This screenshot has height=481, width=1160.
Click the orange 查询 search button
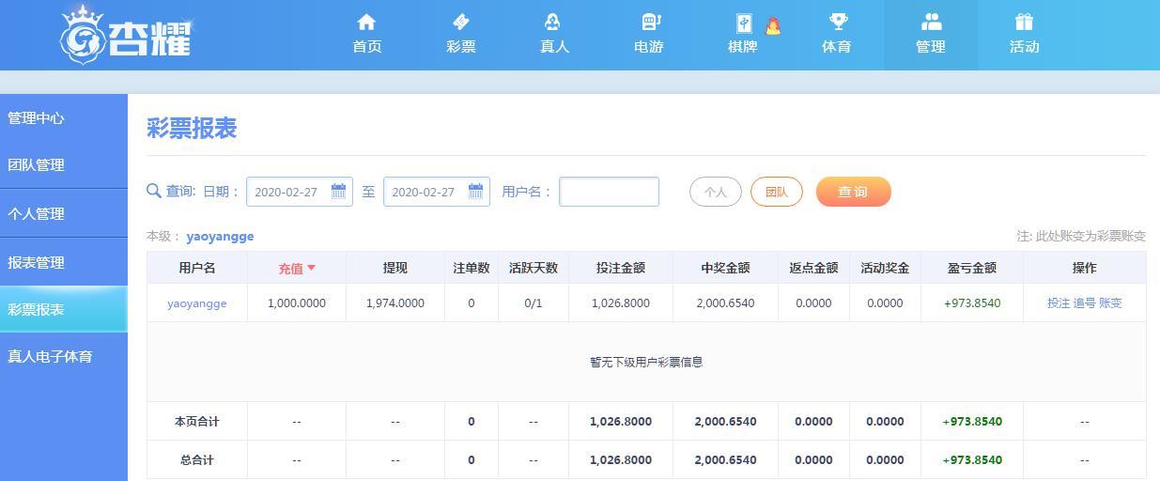(x=854, y=192)
